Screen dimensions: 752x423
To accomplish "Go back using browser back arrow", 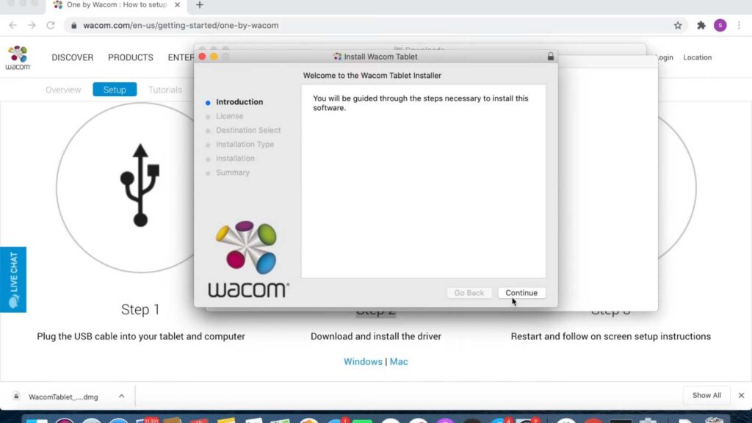I will point(13,26).
